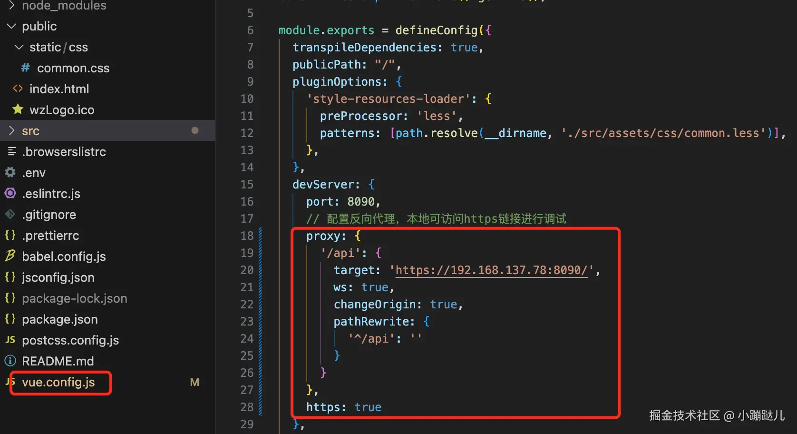The image size is (797, 434).
Task: Open the proxy target URL link
Action: click(492, 270)
